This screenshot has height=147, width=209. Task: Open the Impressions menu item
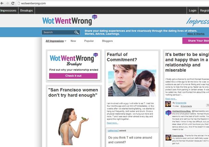pyautogui.click(x=9, y=11)
